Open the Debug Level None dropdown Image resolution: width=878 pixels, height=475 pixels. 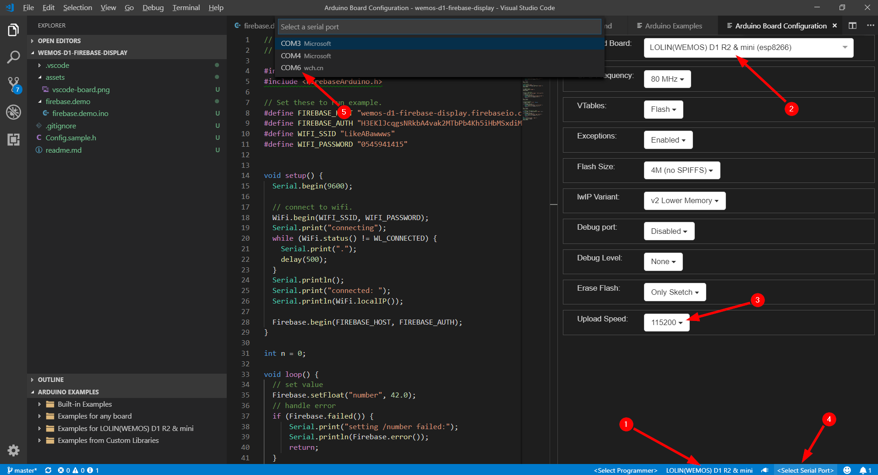pos(663,261)
